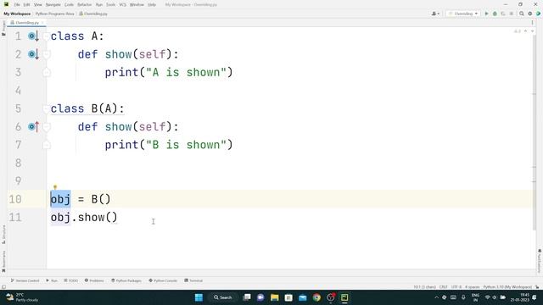Open the Navigate menu

(x=53, y=4)
